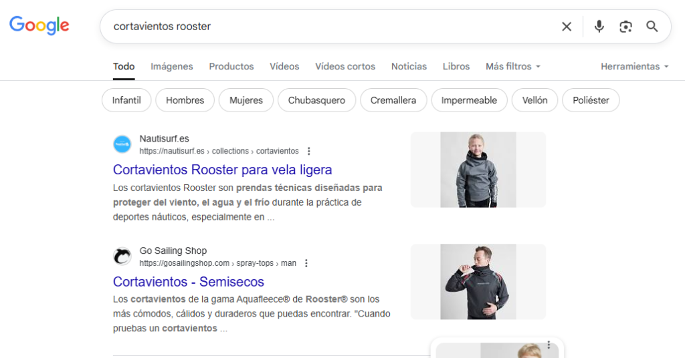
Task: Open three-dot menu on bottom product card
Action: click(549, 345)
